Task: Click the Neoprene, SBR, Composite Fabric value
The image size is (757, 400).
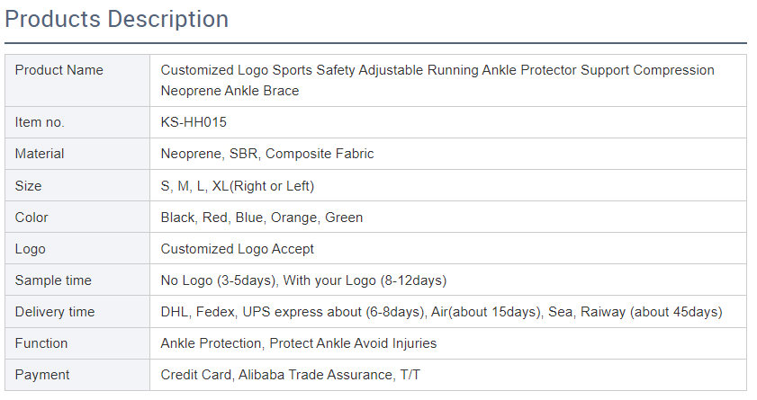Action: pos(266,154)
